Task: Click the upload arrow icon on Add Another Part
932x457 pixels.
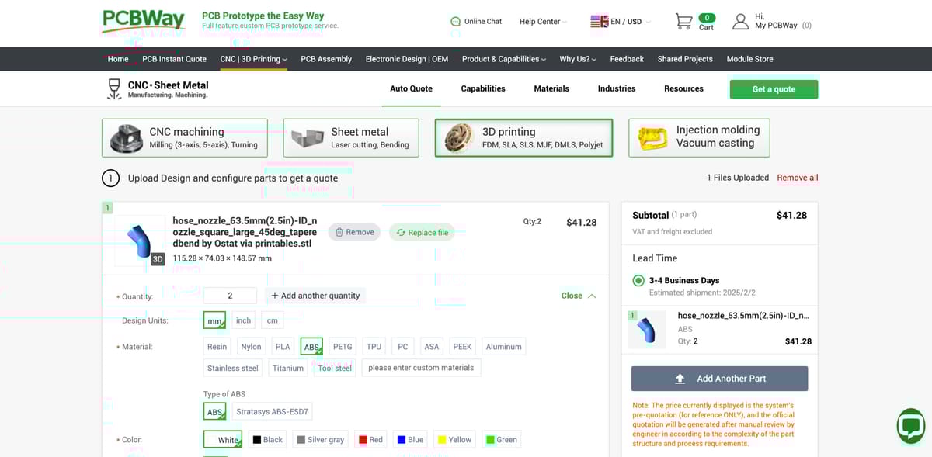Action: pos(680,379)
